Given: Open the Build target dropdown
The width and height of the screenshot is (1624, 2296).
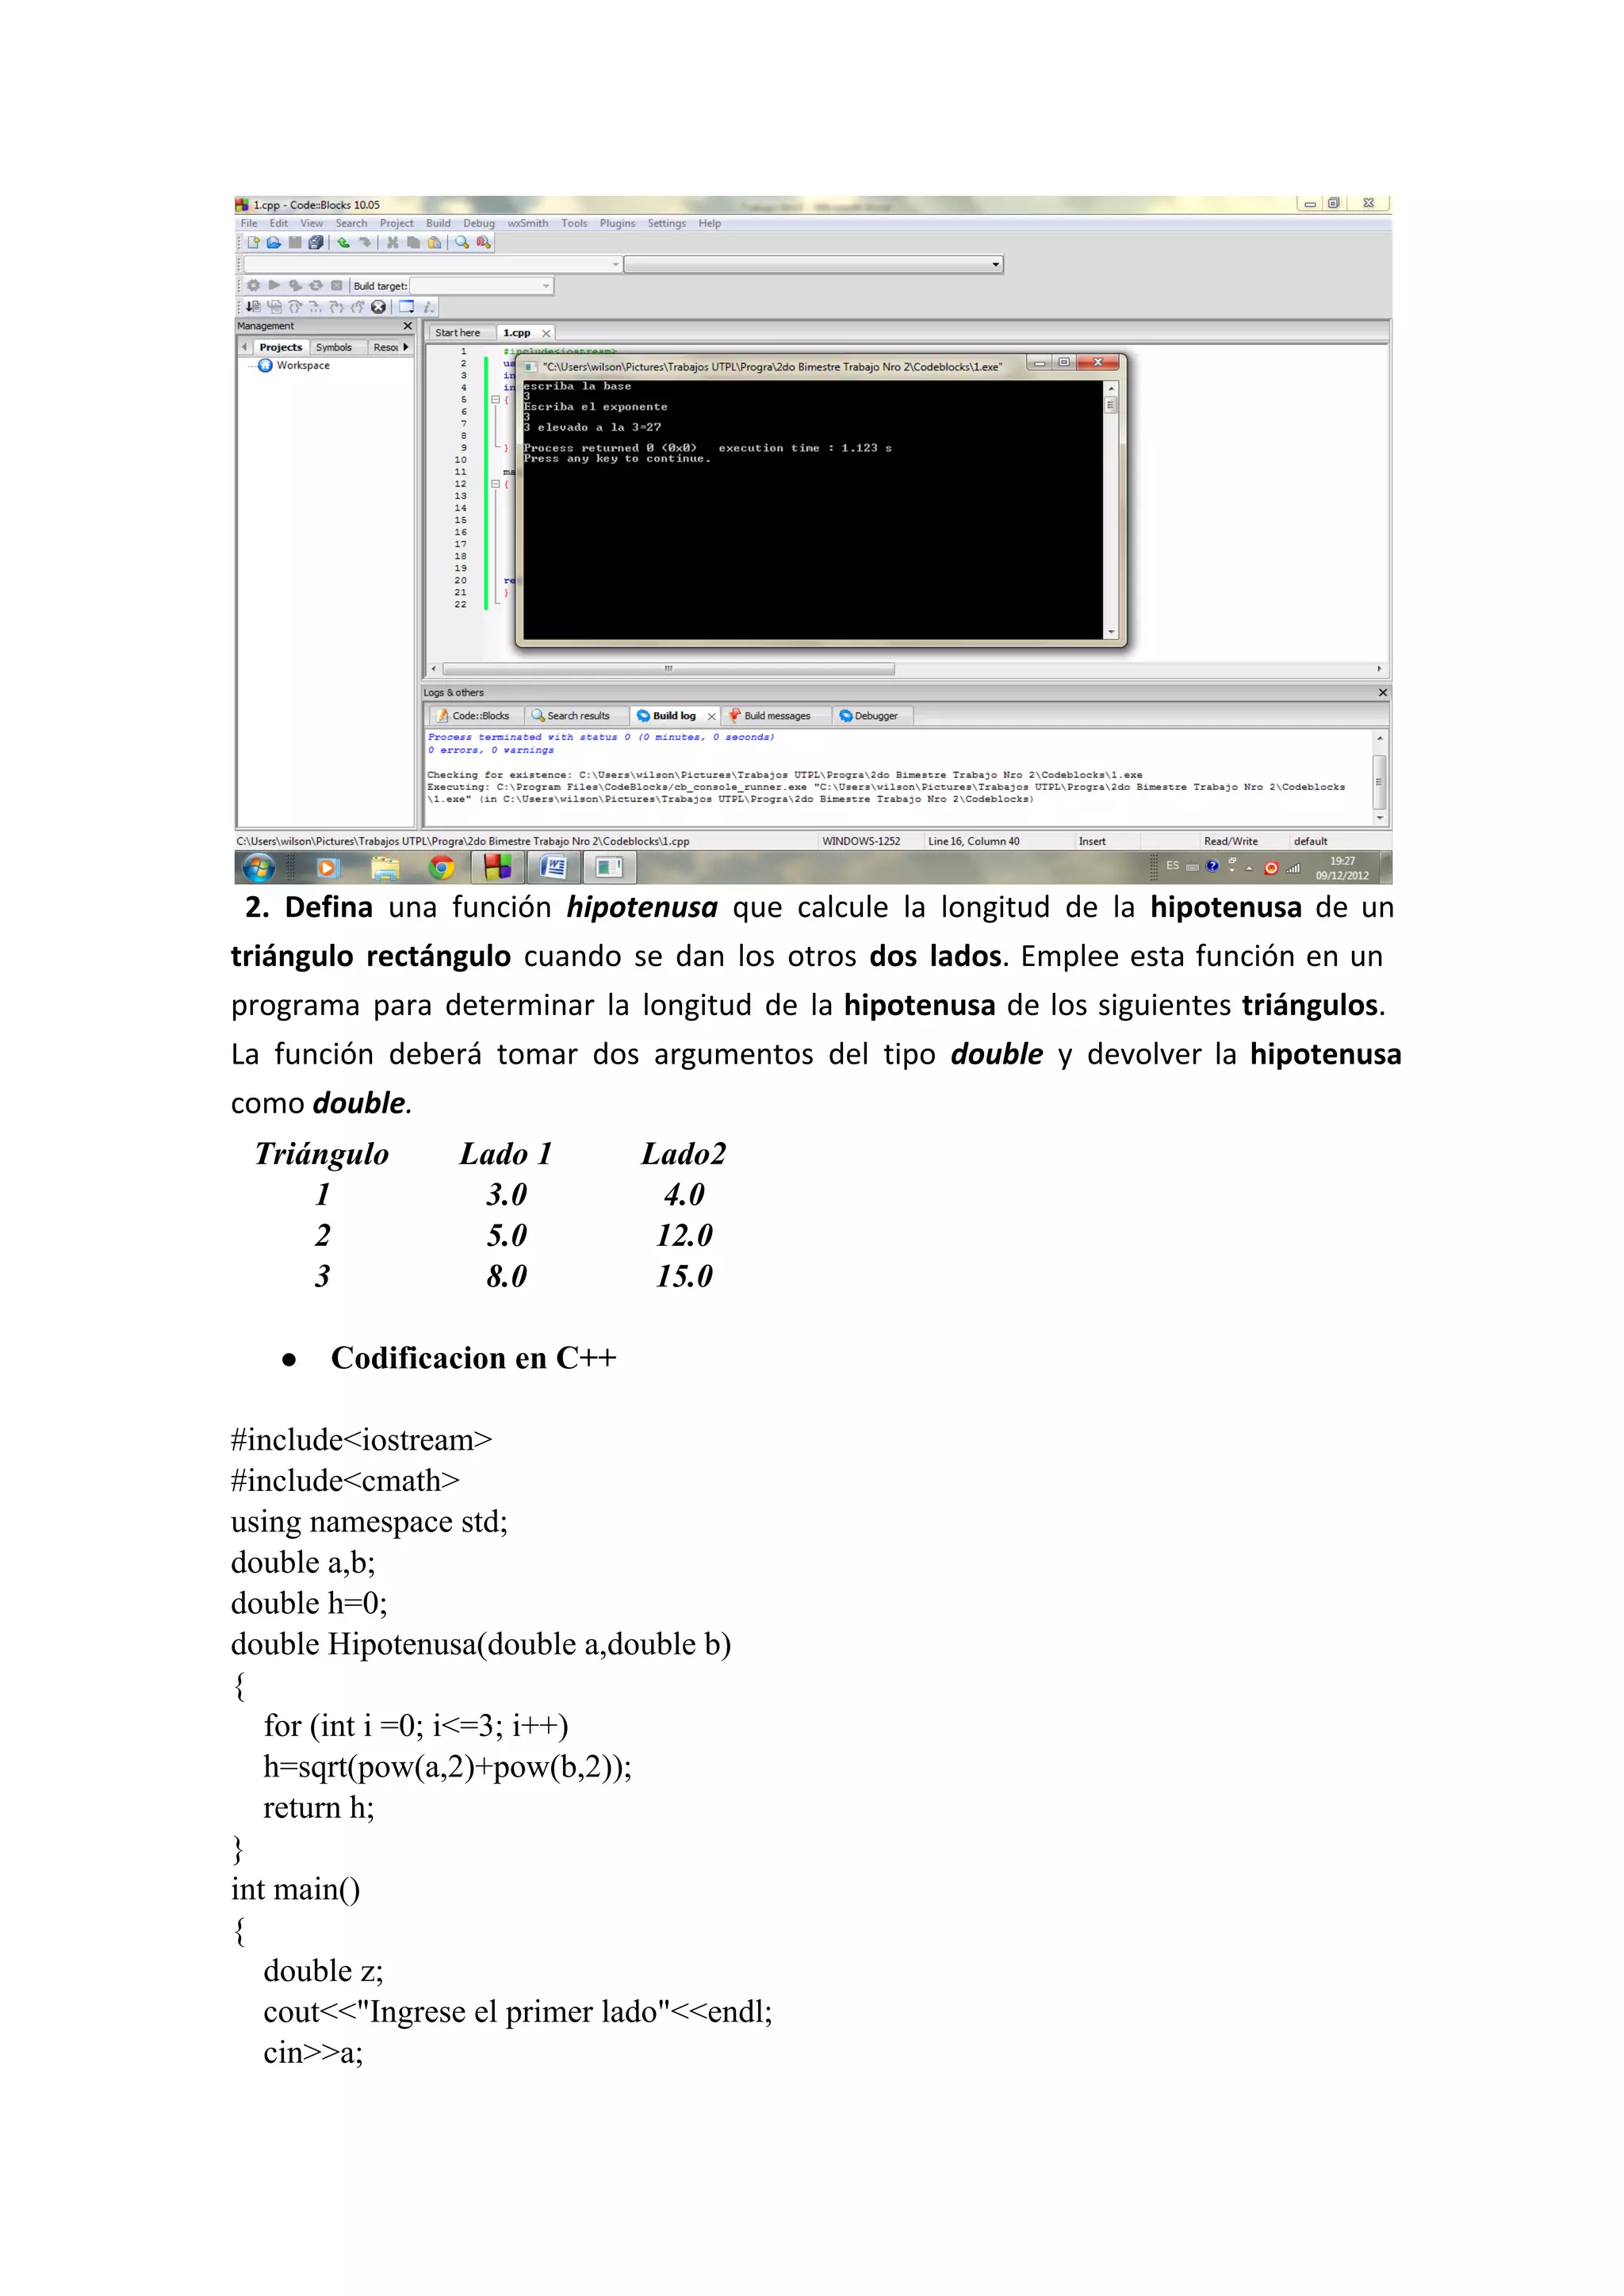Looking at the screenshot, I should pos(482,286).
